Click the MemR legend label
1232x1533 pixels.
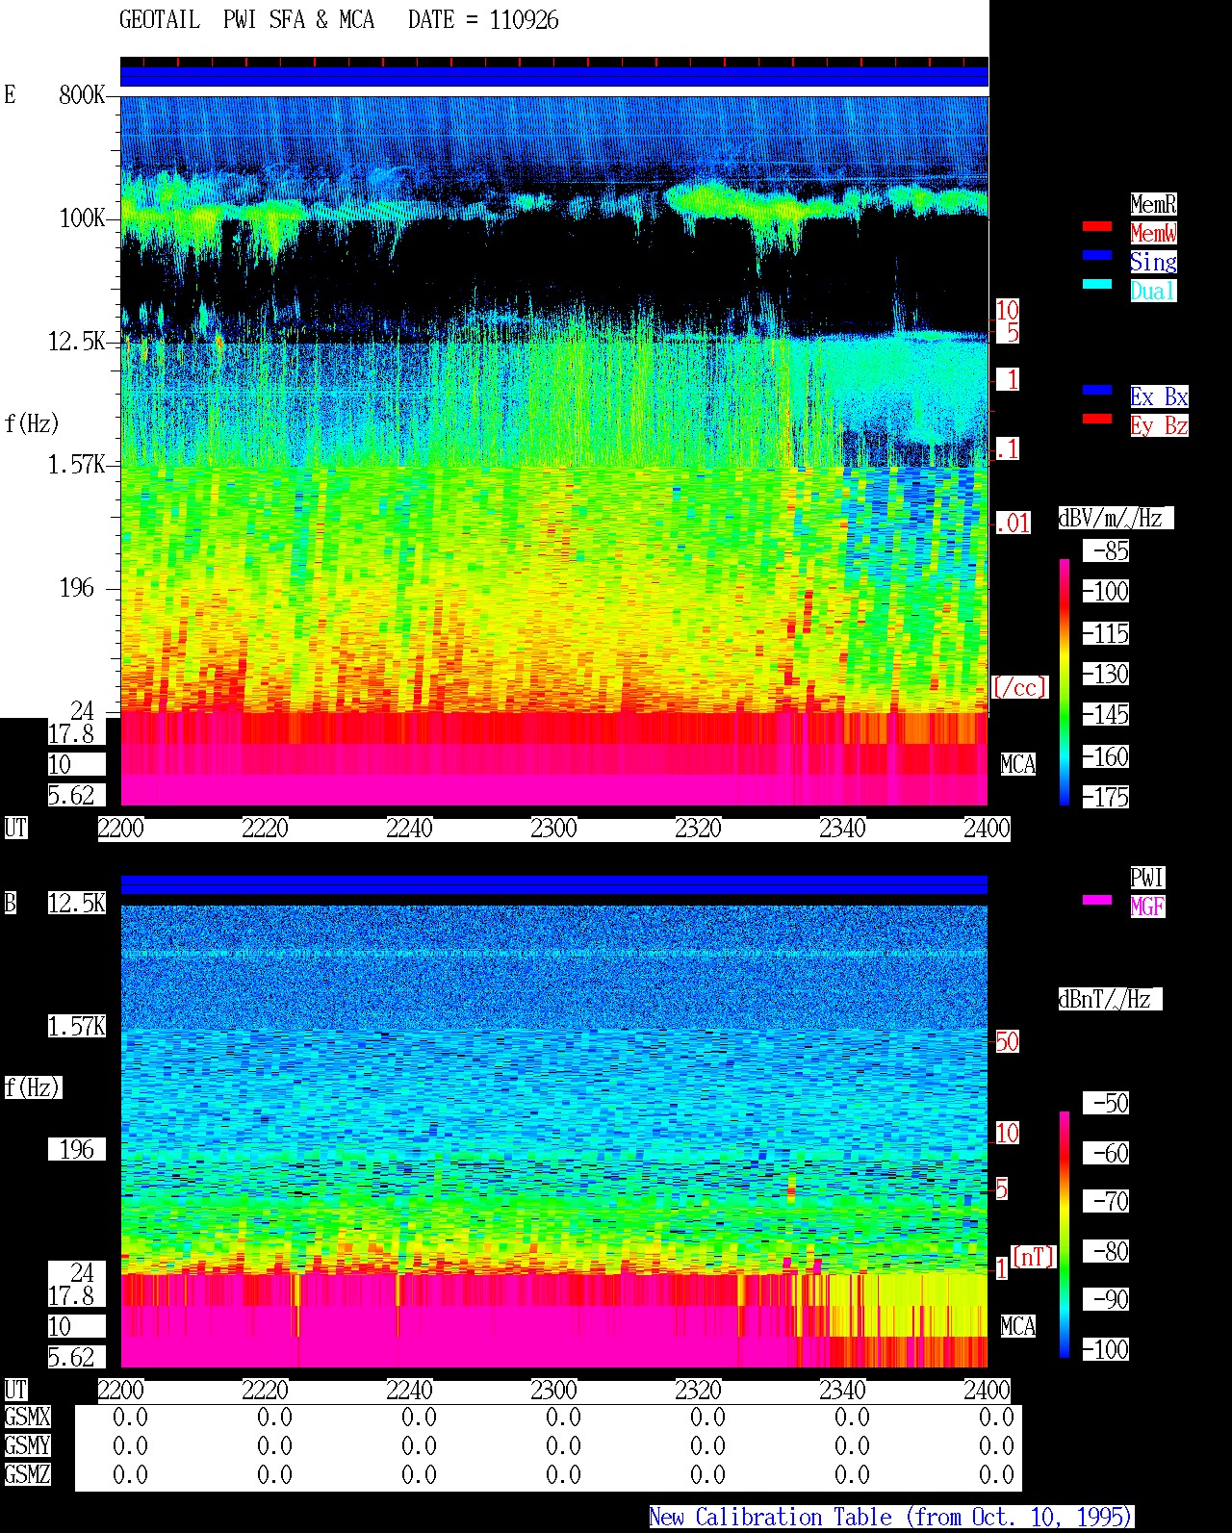(x=1153, y=204)
